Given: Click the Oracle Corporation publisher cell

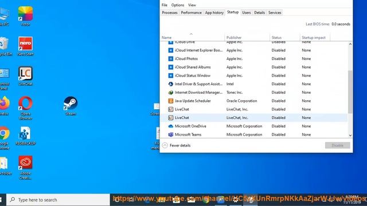Looking at the screenshot, I should (x=241, y=101).
